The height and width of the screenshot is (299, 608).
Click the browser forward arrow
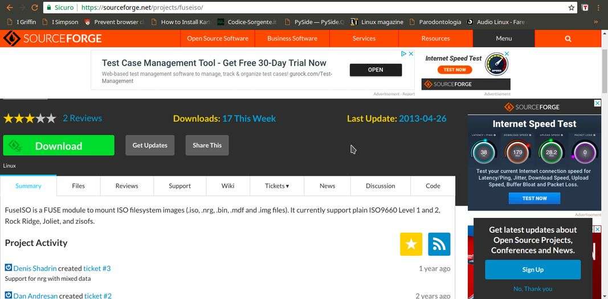coord(22,7)
